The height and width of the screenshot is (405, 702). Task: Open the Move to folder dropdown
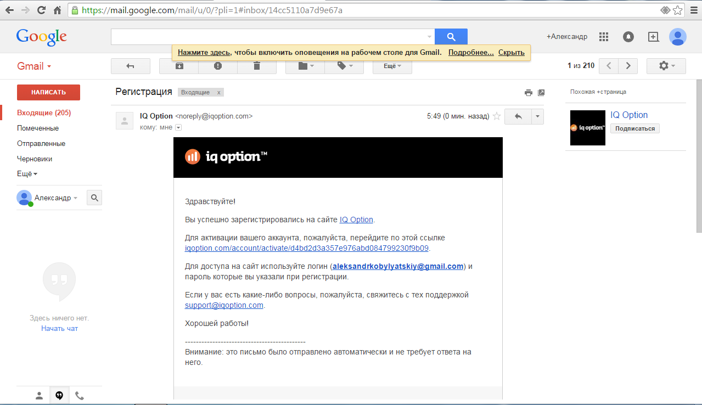point(305,66)
